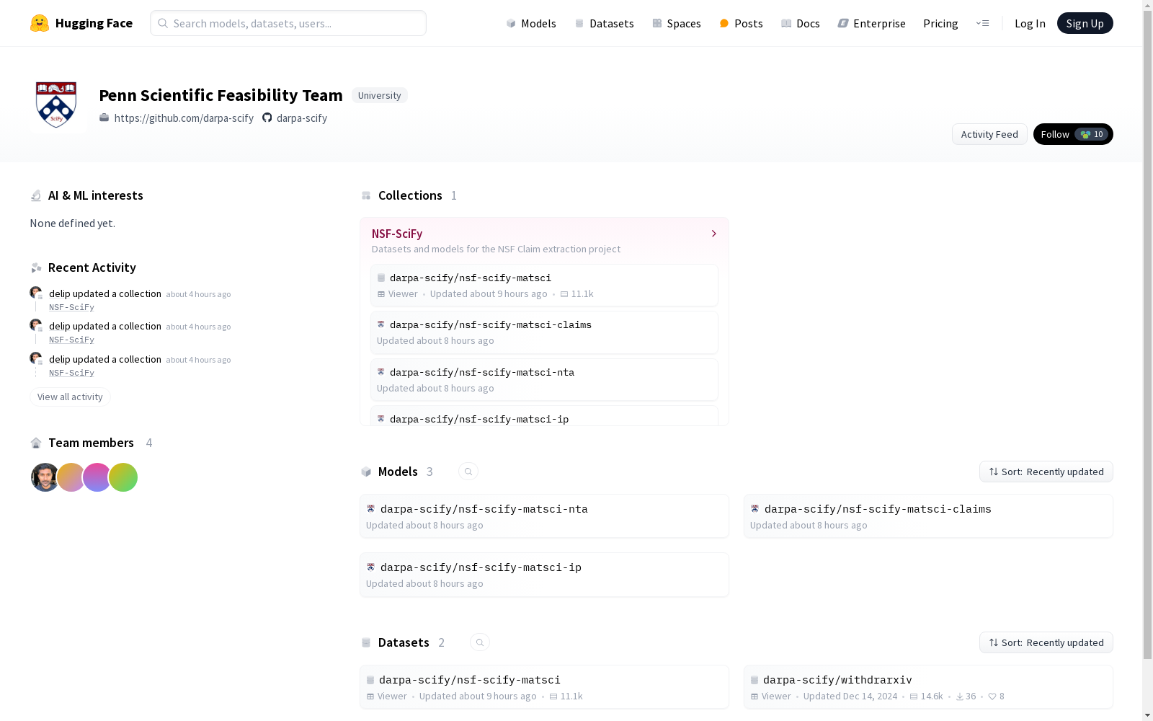Click the Collections section icon

[366, 195]
